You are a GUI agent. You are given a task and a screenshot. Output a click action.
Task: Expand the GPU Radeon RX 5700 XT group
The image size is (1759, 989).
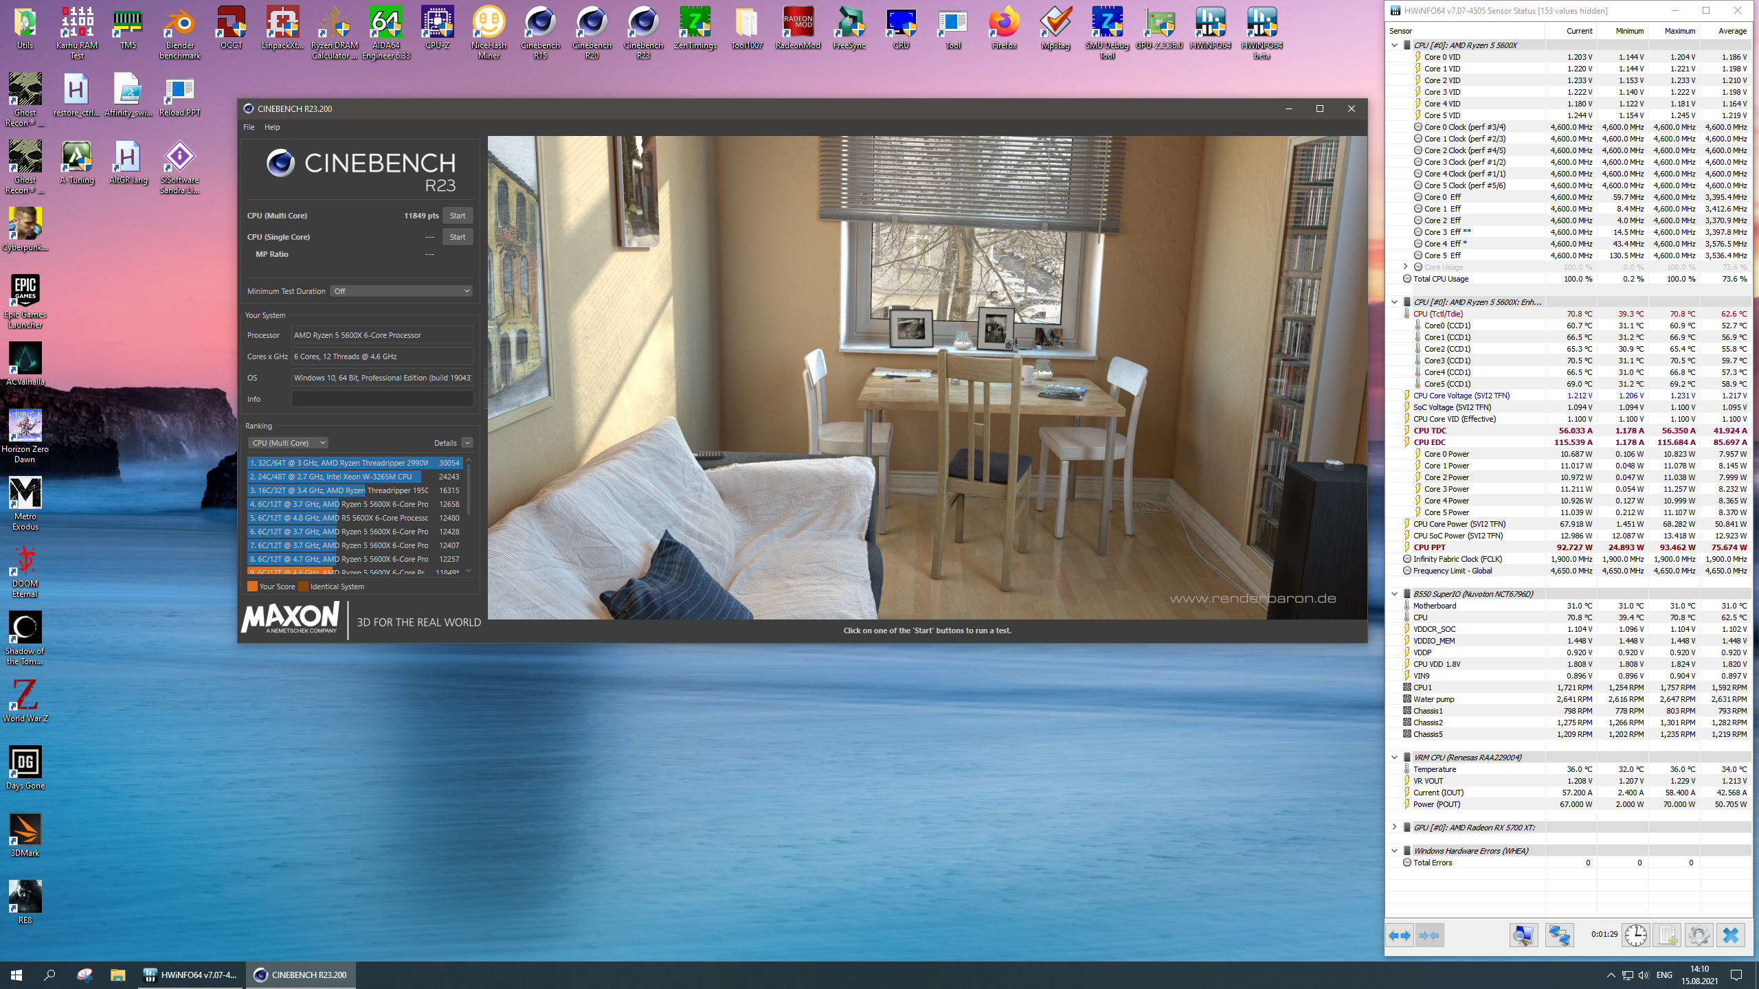pos(1394,827)
